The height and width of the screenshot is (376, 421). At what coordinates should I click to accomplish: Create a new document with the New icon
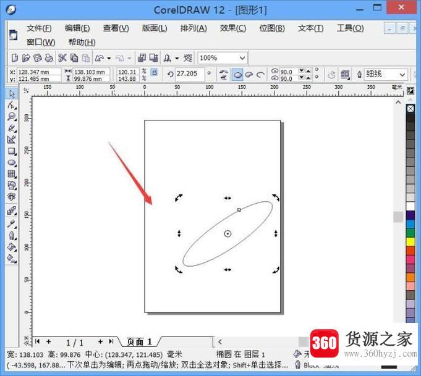(15, 58)
